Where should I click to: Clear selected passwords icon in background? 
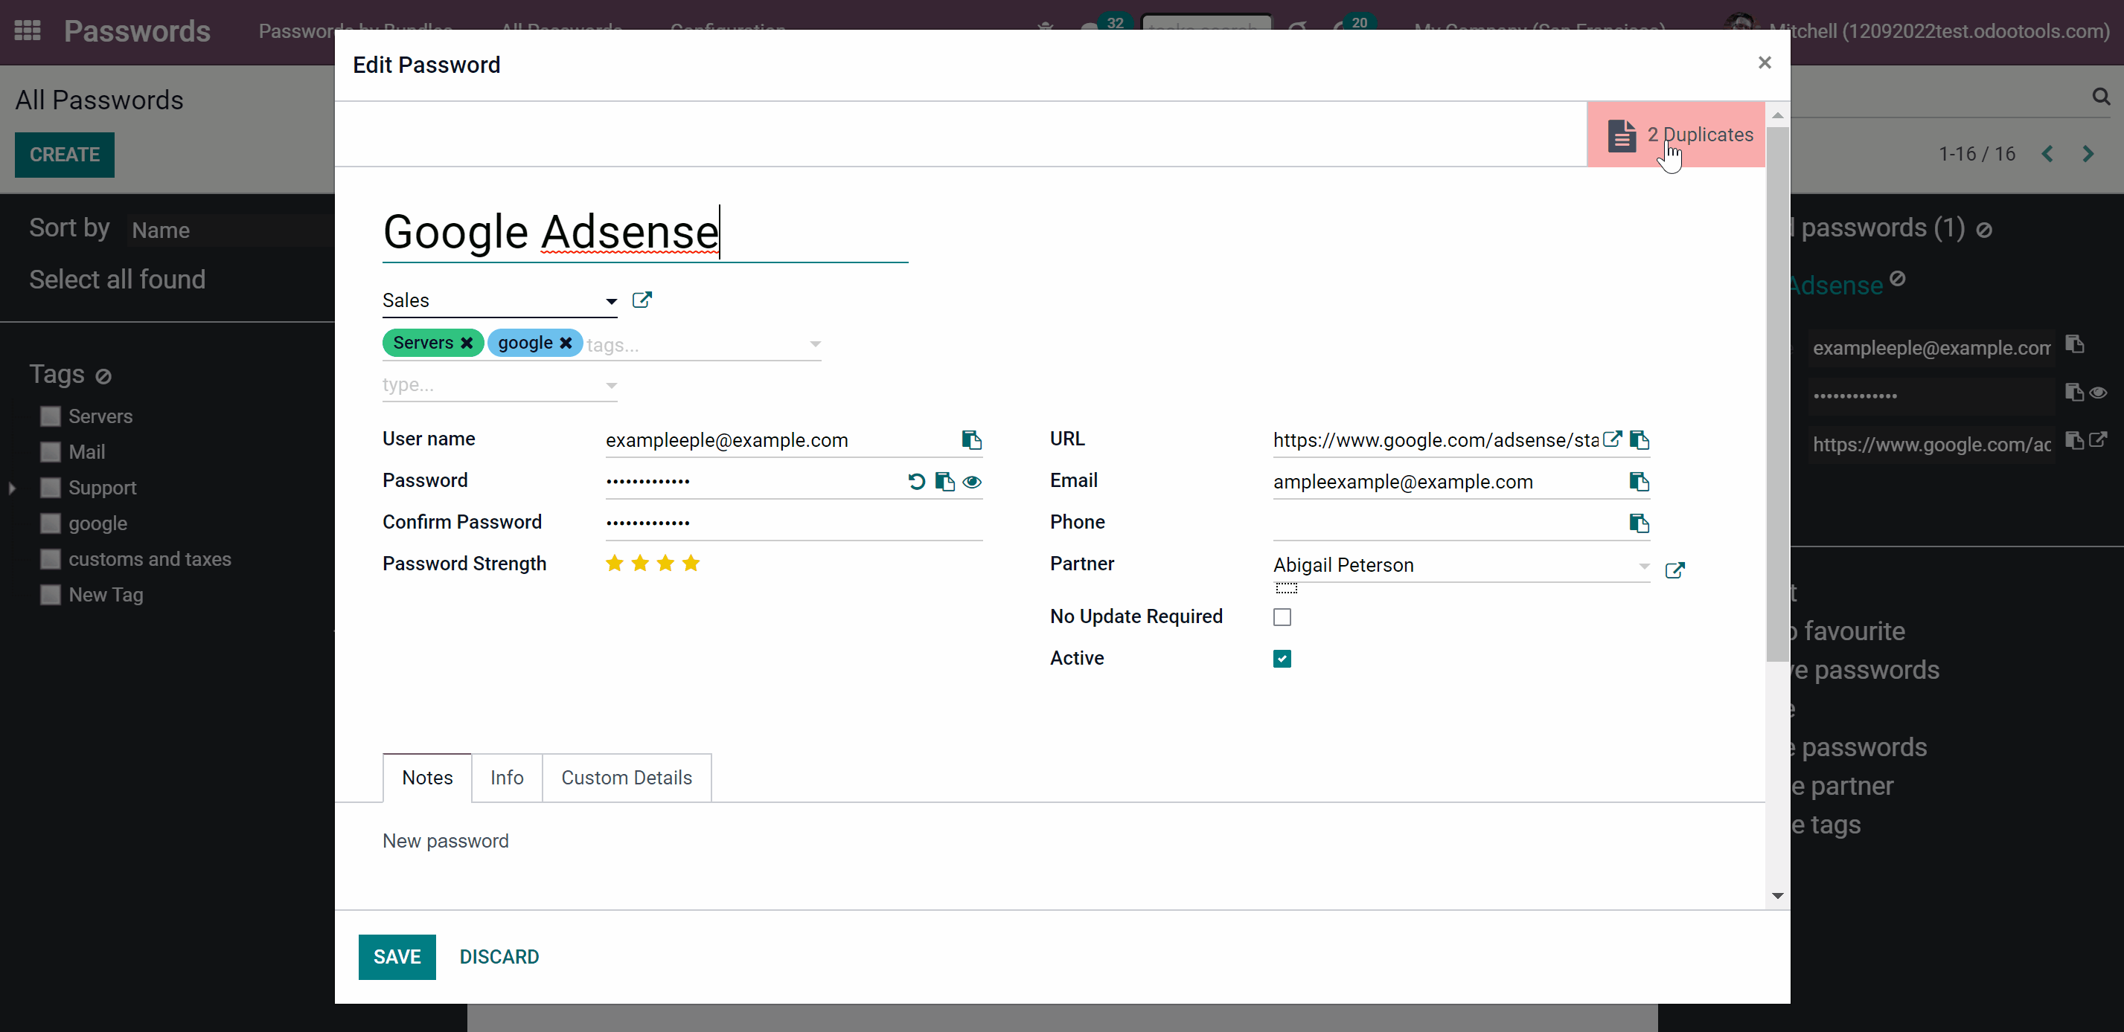click(1984, 230)
